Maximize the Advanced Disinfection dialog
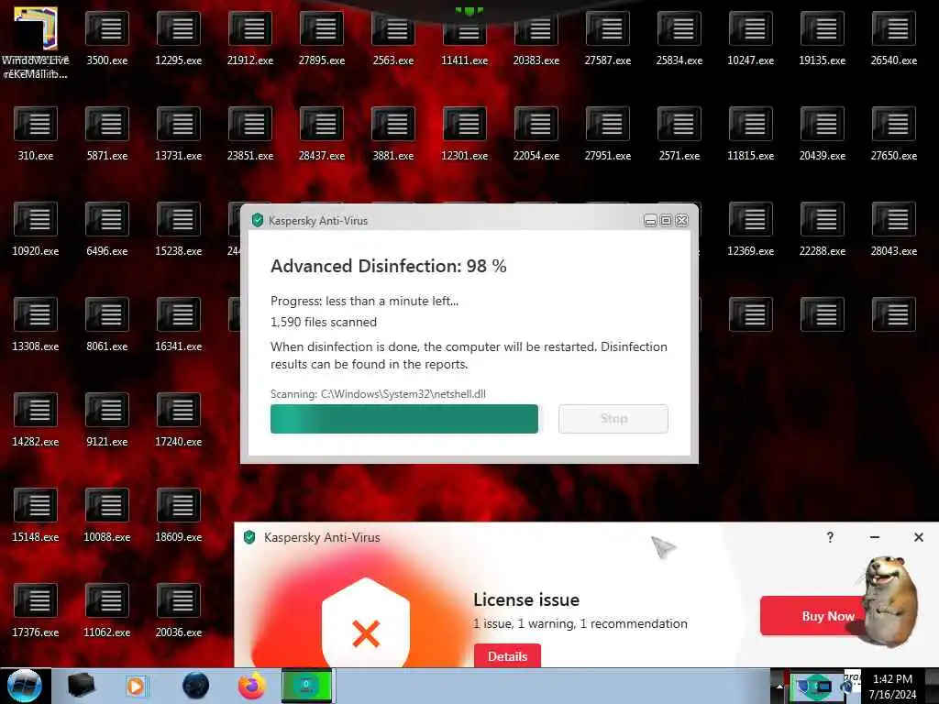Viewport: 939px width, 704px height. click(x=666, y=220)
